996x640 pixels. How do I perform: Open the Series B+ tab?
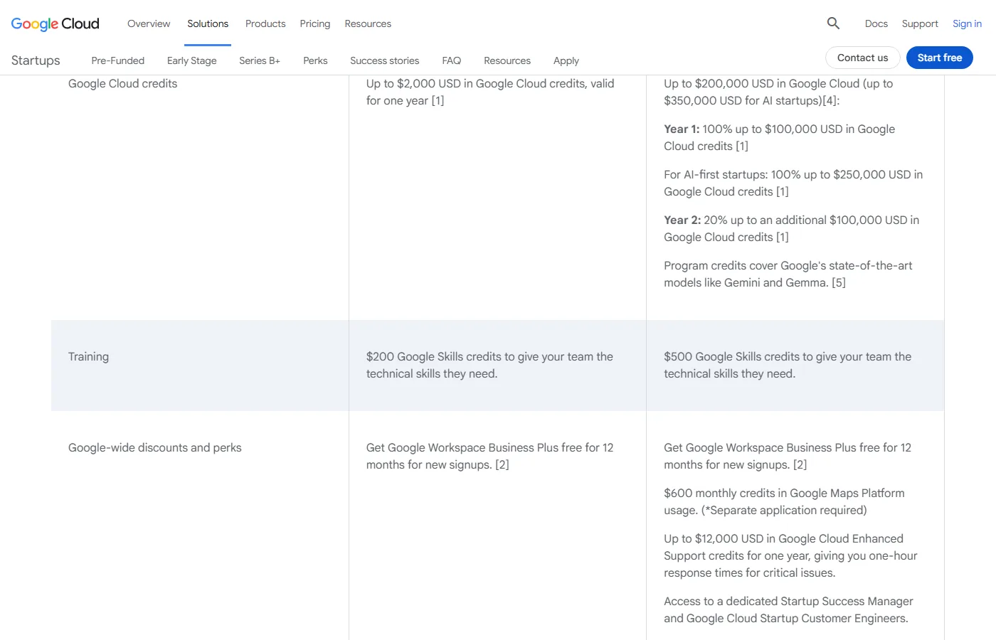point(260,60)
